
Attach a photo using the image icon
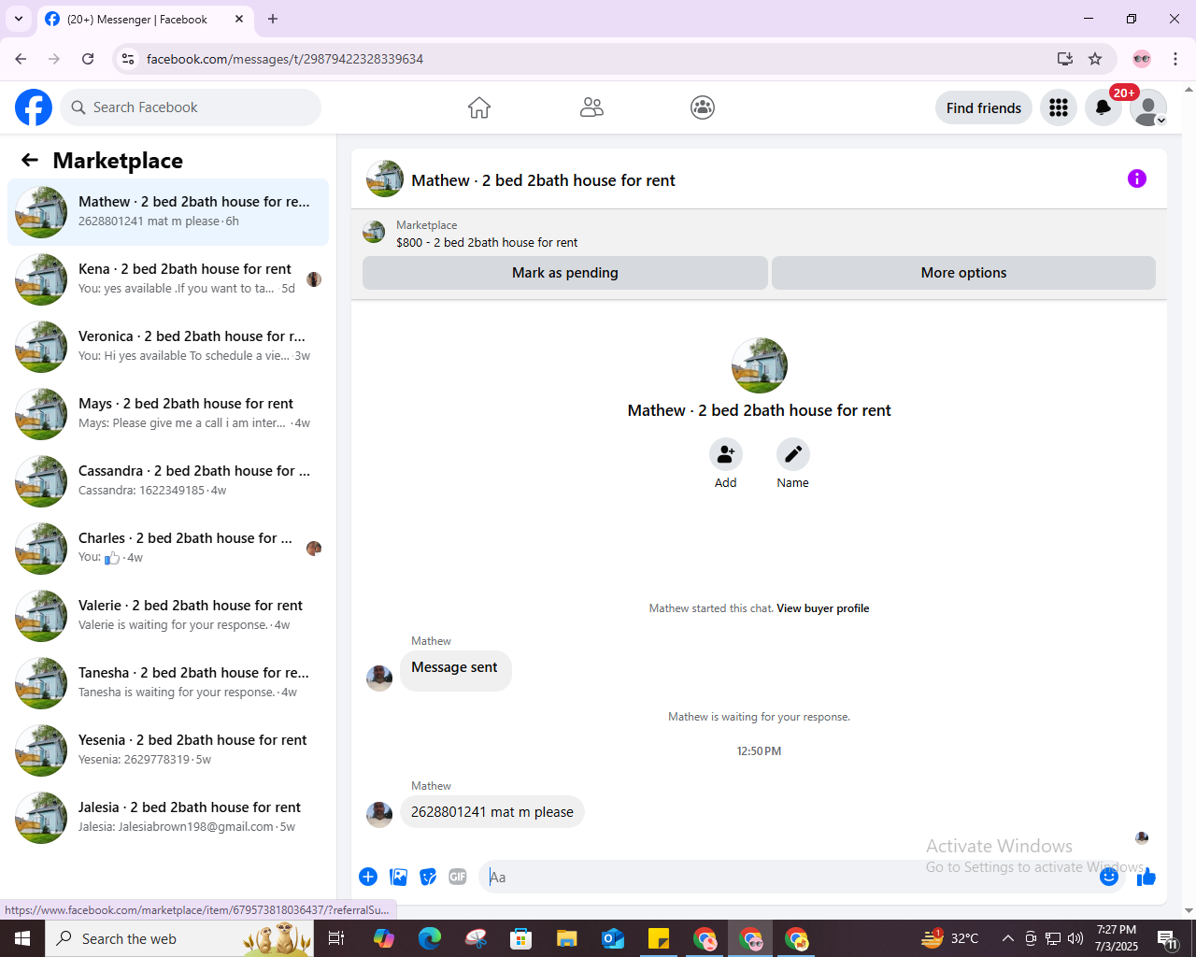click(x=399, y=877)
